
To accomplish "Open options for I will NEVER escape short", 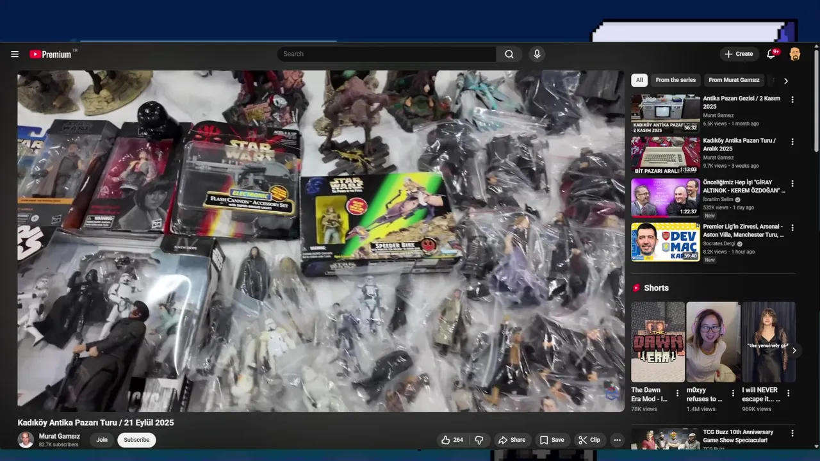I will 789,393.
